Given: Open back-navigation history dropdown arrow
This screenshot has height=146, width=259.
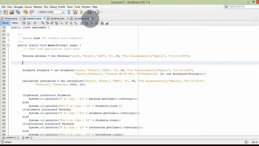Looking at the screenshot, I should (x=32, y=23).
